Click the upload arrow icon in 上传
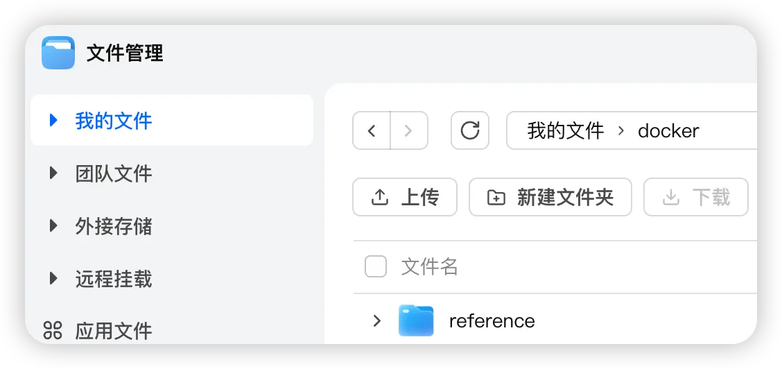Image resolution: width=782 pixels, height=369 pixels. [380, 198]
